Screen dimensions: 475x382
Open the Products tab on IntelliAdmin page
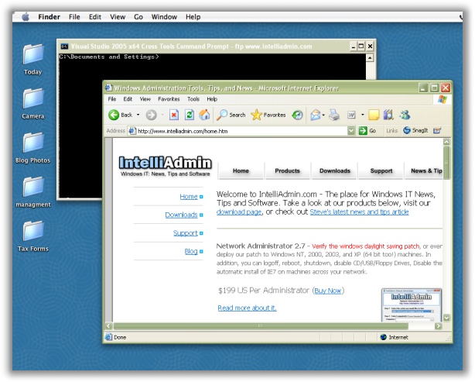point(287,170)
